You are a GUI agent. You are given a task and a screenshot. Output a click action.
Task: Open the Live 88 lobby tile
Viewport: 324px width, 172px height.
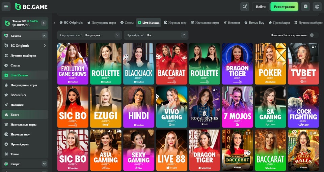tap(171, 150)
